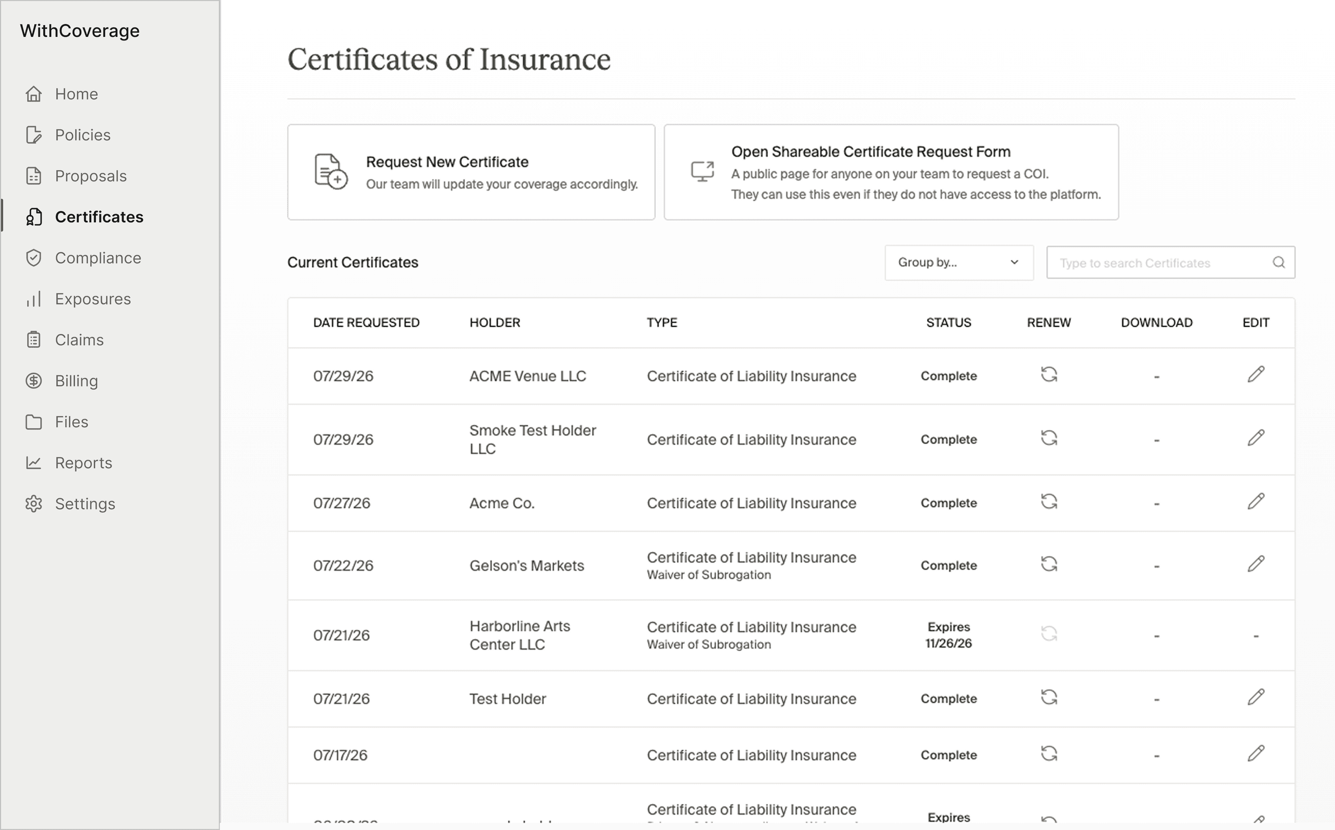
Task: Renew the Acme Co. certificate
Action: pos(1049,502)
